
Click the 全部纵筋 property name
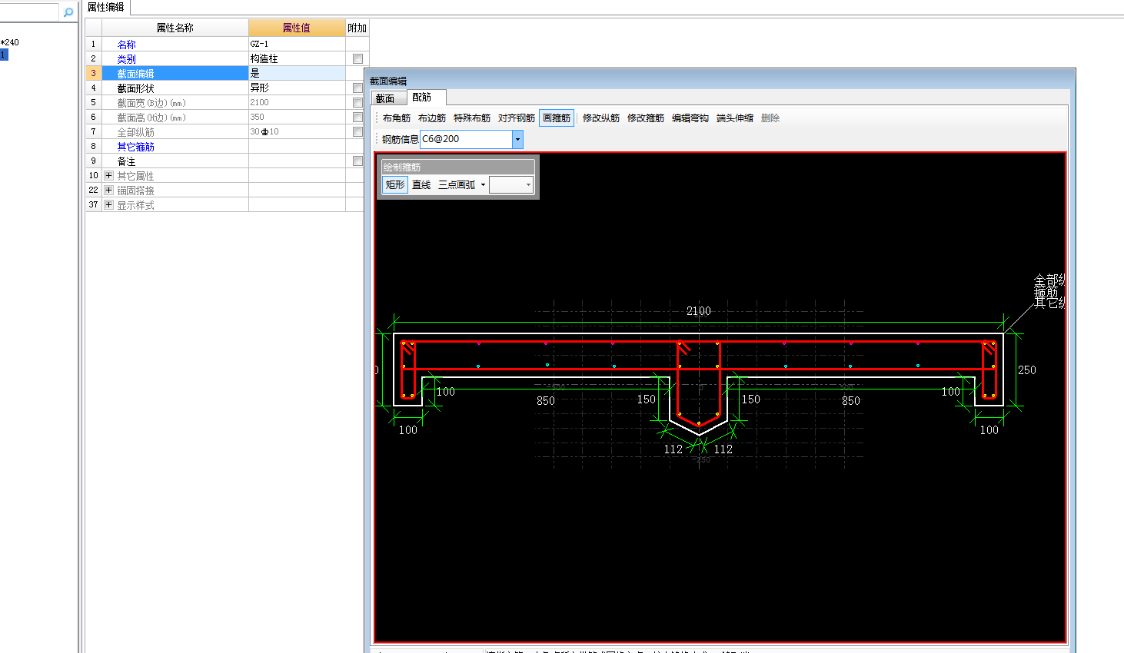pyautogui.click(x=136, y=132)
